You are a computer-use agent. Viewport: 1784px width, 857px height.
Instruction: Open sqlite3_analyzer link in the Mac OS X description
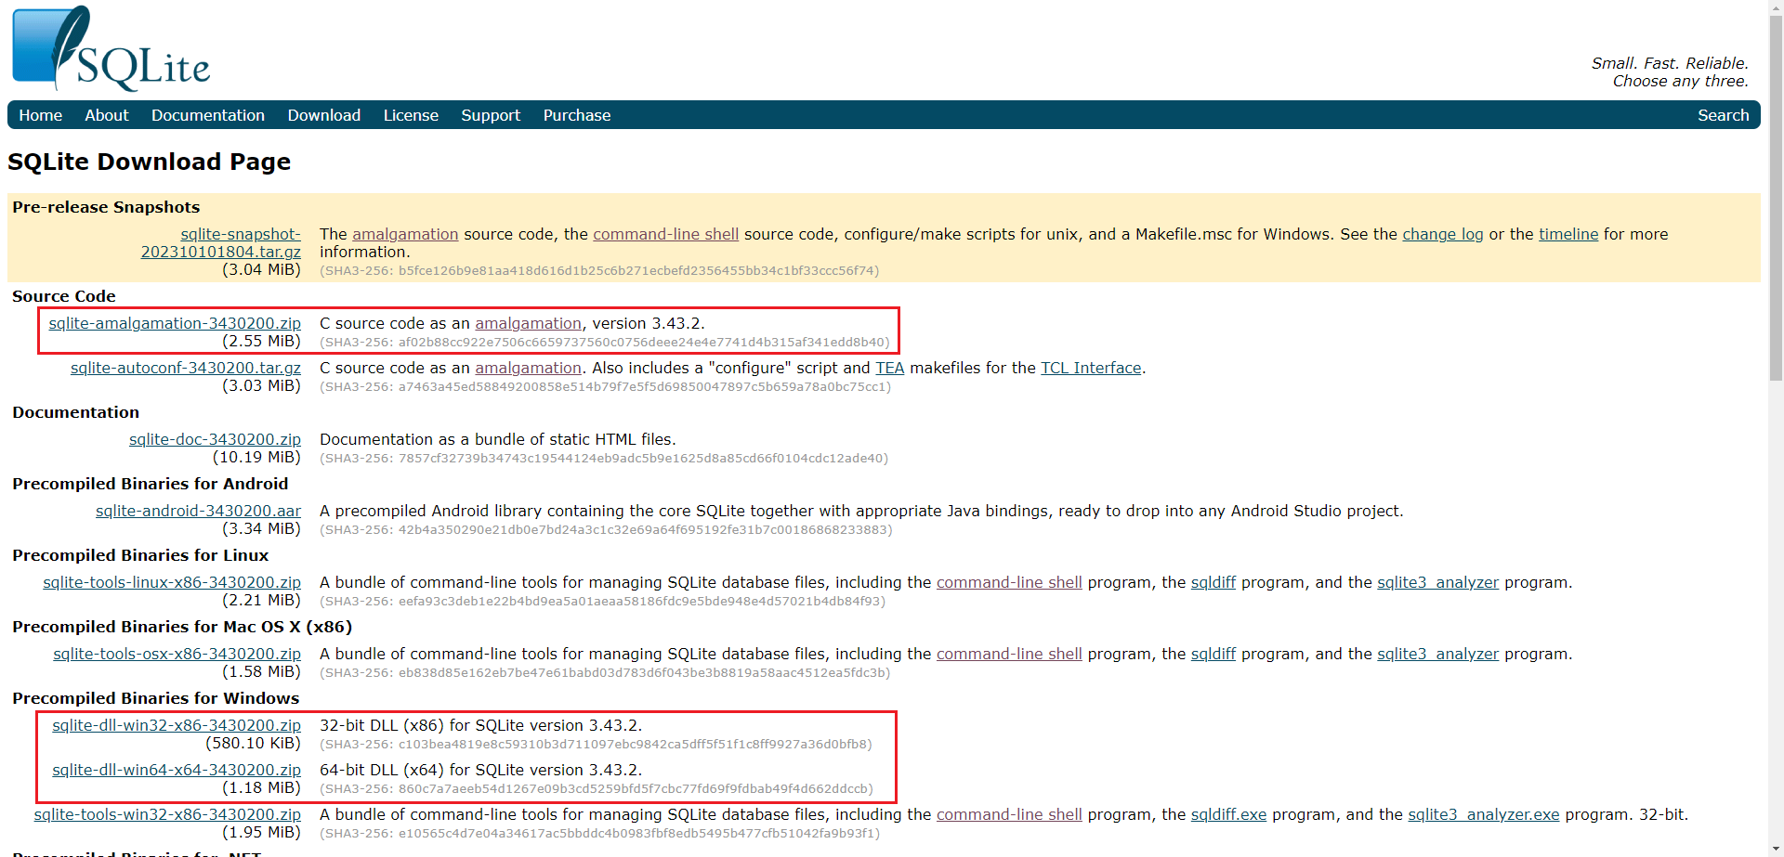(x=1437, y=654)
